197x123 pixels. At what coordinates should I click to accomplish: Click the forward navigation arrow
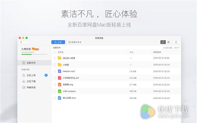click(26, 42)
